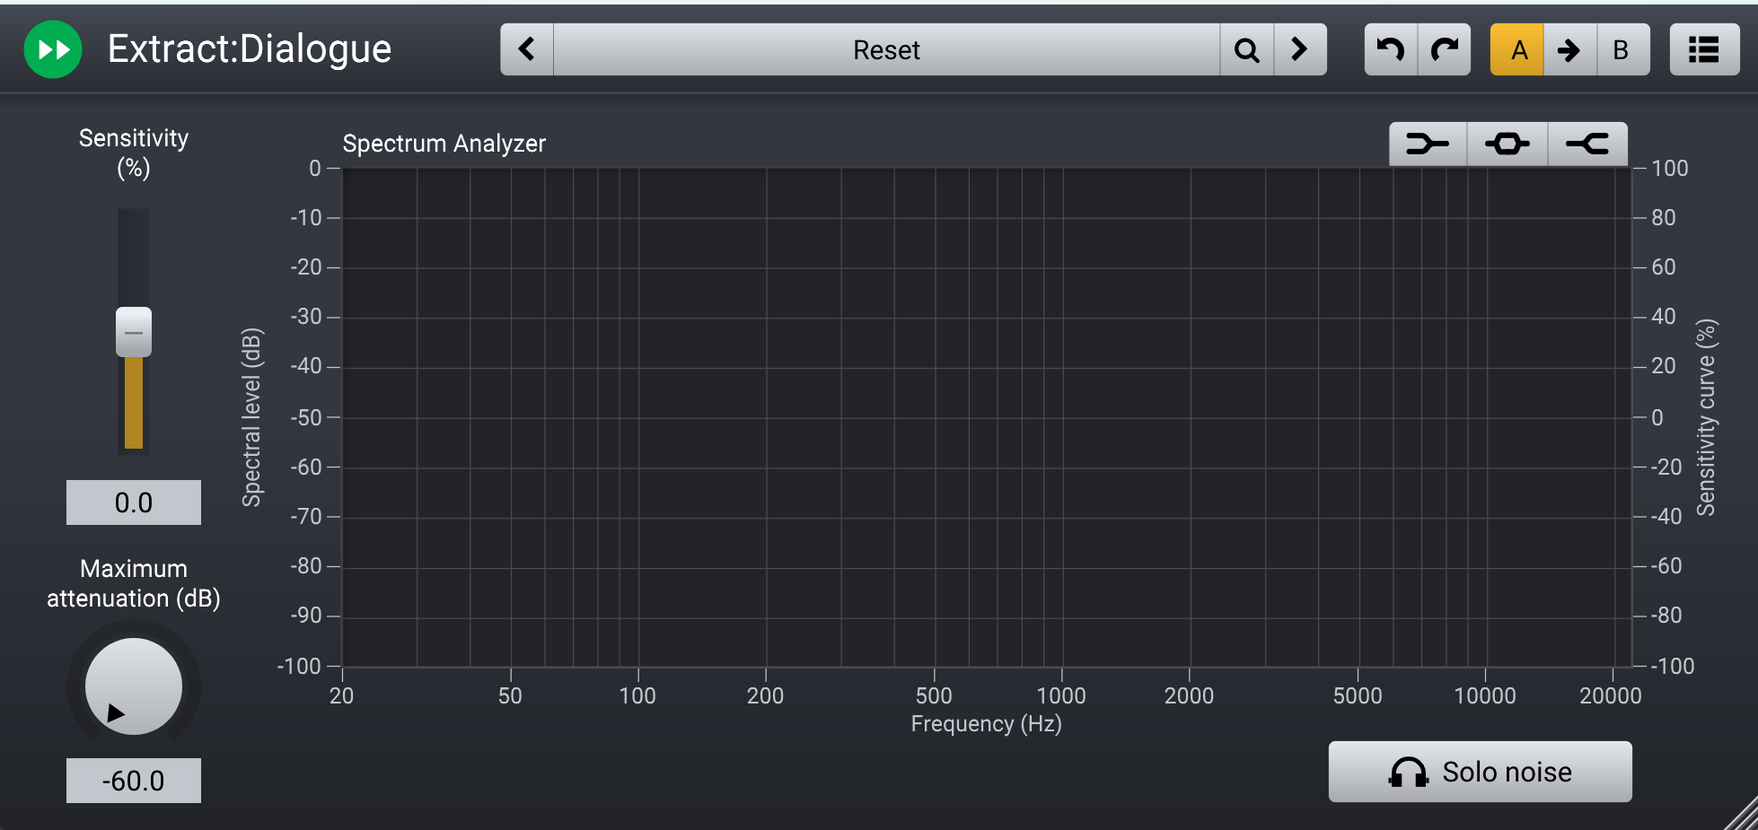Click the 20000 frequency axis tick label
The image size is (1758, 830).
(1611, 695)
